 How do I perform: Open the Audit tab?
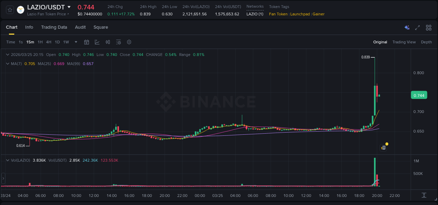coord(80,27)
